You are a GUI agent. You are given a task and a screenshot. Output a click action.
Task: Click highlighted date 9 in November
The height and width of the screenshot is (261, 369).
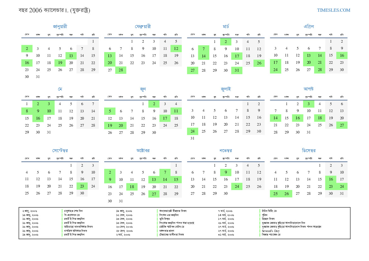[226, 172]
